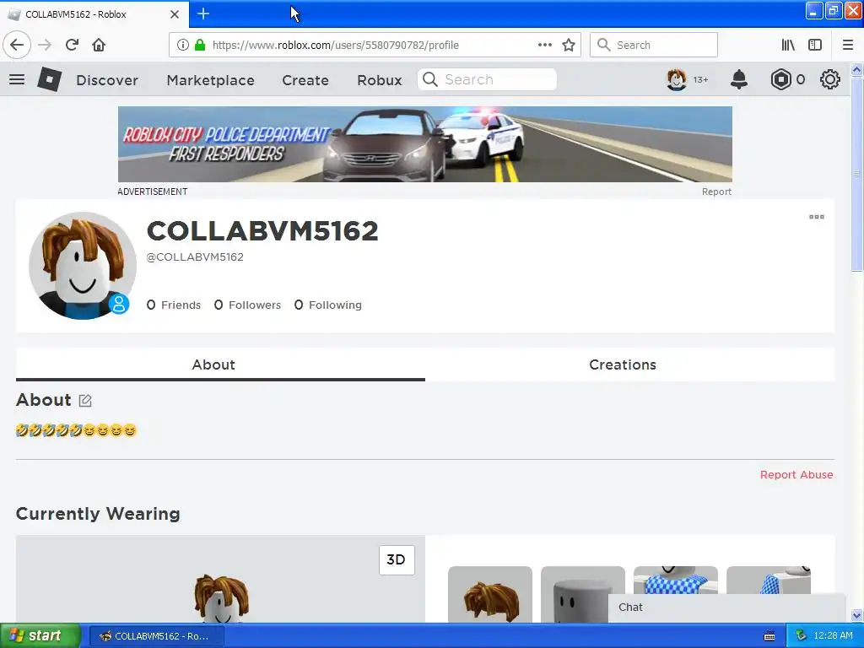Click the Roblox City Police Department ad banner

(x=425, y=144)
